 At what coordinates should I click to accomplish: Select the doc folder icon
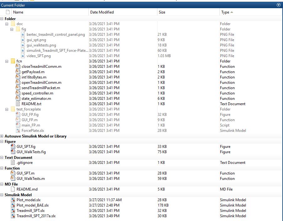[13, 24]
